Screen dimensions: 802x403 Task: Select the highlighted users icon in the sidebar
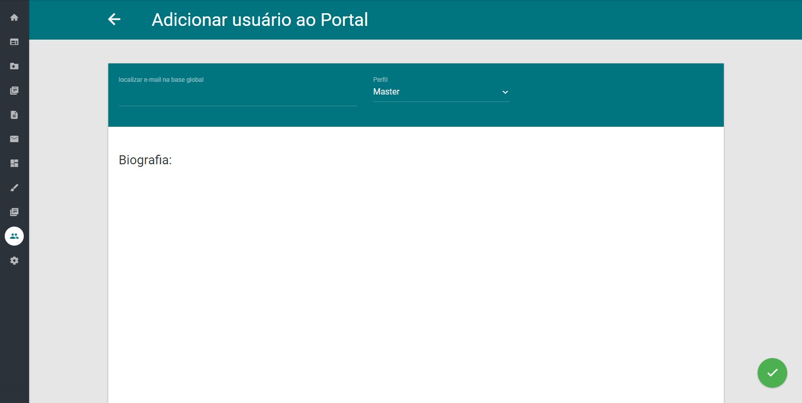click(x=14, y=236)
